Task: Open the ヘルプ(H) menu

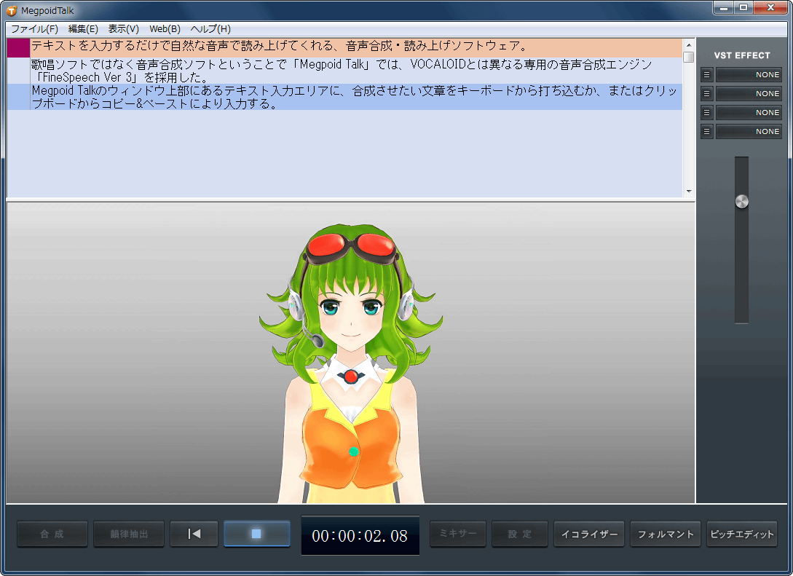Action: pos(210,29)
